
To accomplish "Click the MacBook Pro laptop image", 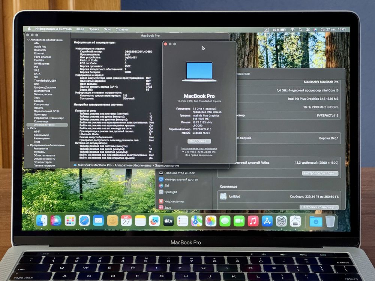I will pos(199,72).
